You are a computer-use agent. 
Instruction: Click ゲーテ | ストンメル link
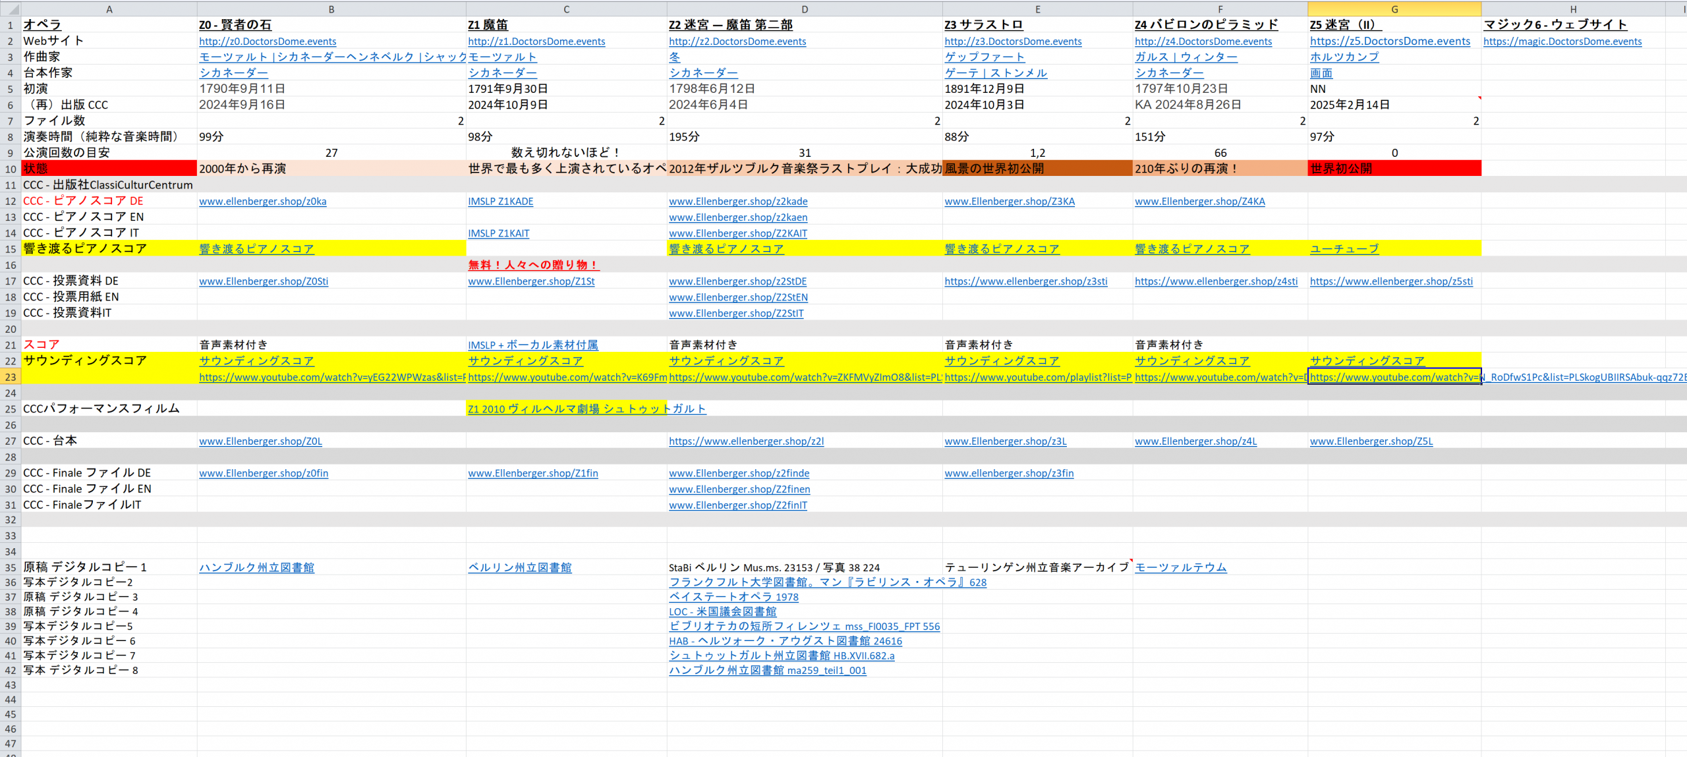tap(996, 72)
